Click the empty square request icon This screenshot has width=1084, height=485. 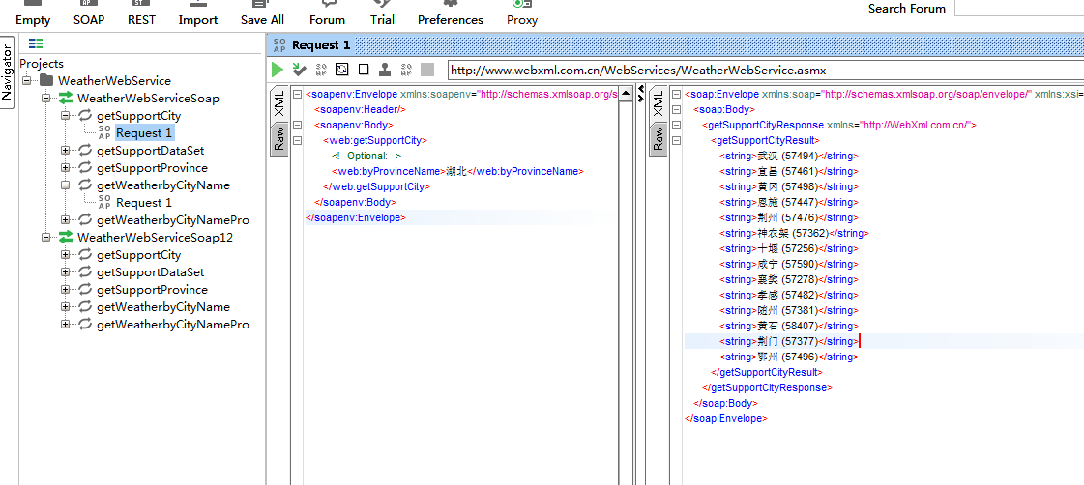click(364, 70)
